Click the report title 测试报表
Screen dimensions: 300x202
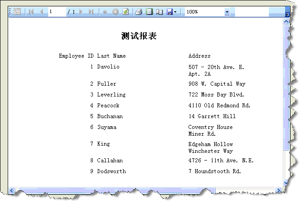point(139,36)
